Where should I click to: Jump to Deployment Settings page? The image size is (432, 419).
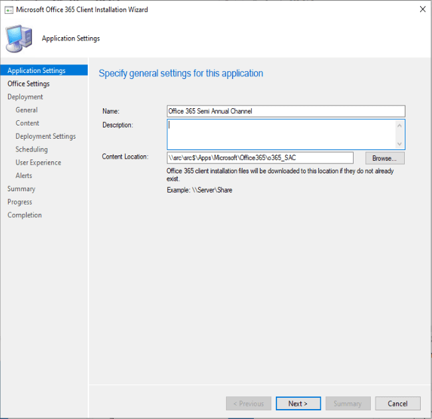tap(45, 136)
